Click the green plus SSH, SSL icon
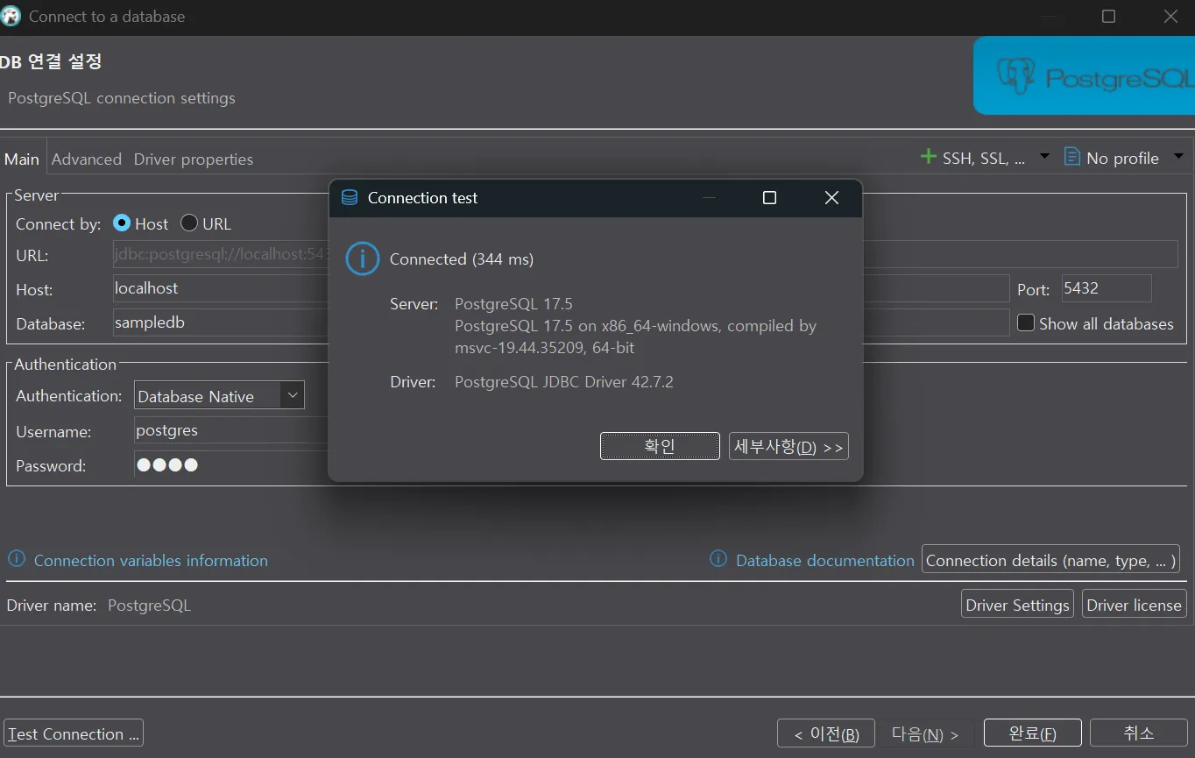The height and width of the screenshot is (758, 1195). 929,157
